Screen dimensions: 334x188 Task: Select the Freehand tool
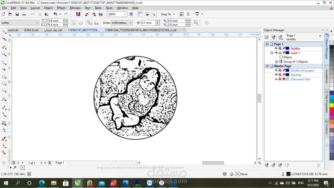coord(4,63)
